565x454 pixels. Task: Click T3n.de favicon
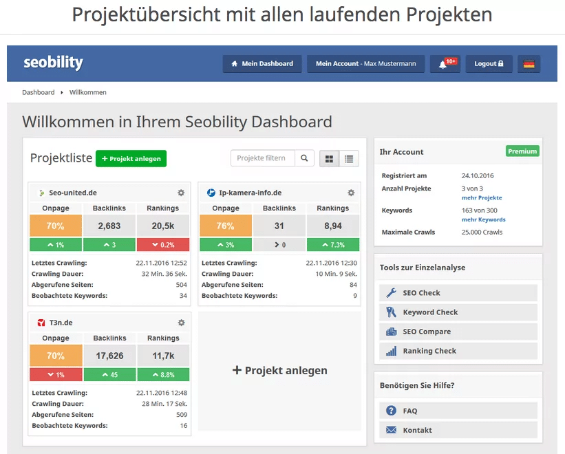pyautogui.click(x=41, y=323)
